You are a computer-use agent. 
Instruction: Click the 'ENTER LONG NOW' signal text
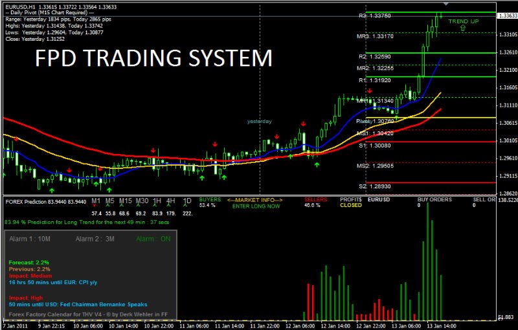pos(256,206)
